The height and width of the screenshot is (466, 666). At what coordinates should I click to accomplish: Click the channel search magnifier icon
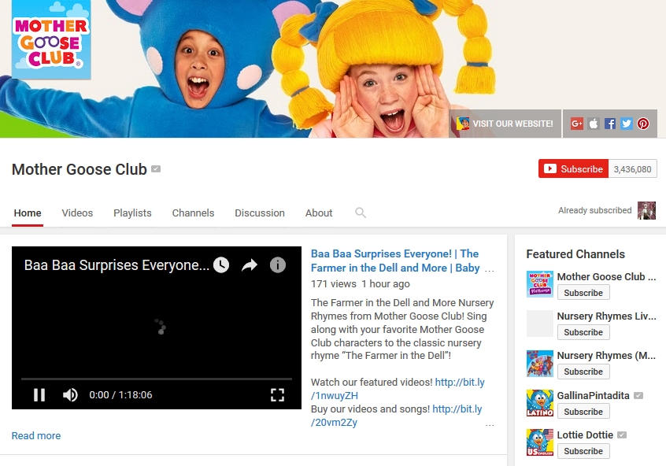(361, 213)
